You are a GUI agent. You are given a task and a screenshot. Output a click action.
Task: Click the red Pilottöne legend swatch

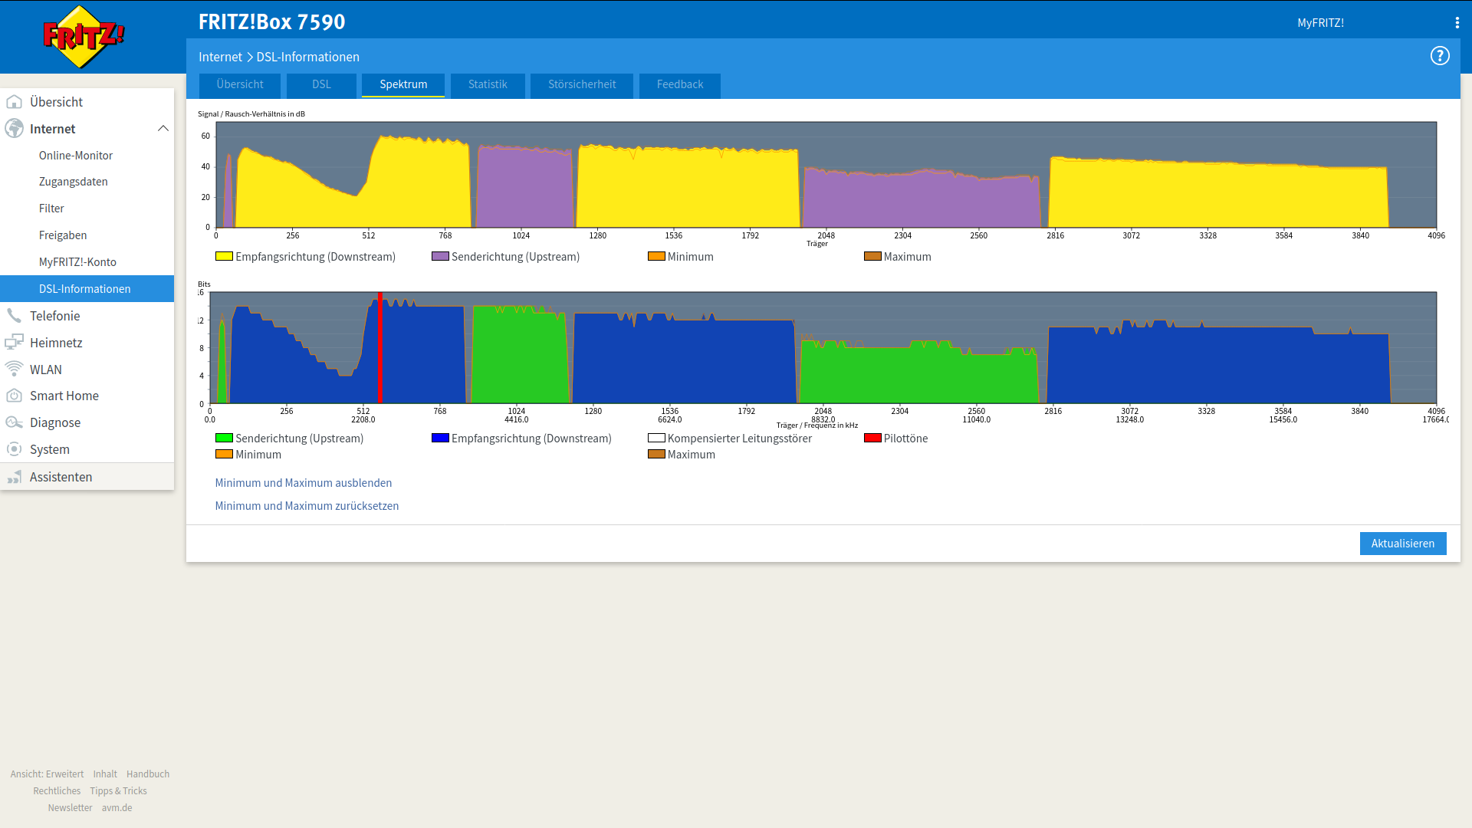872,438
